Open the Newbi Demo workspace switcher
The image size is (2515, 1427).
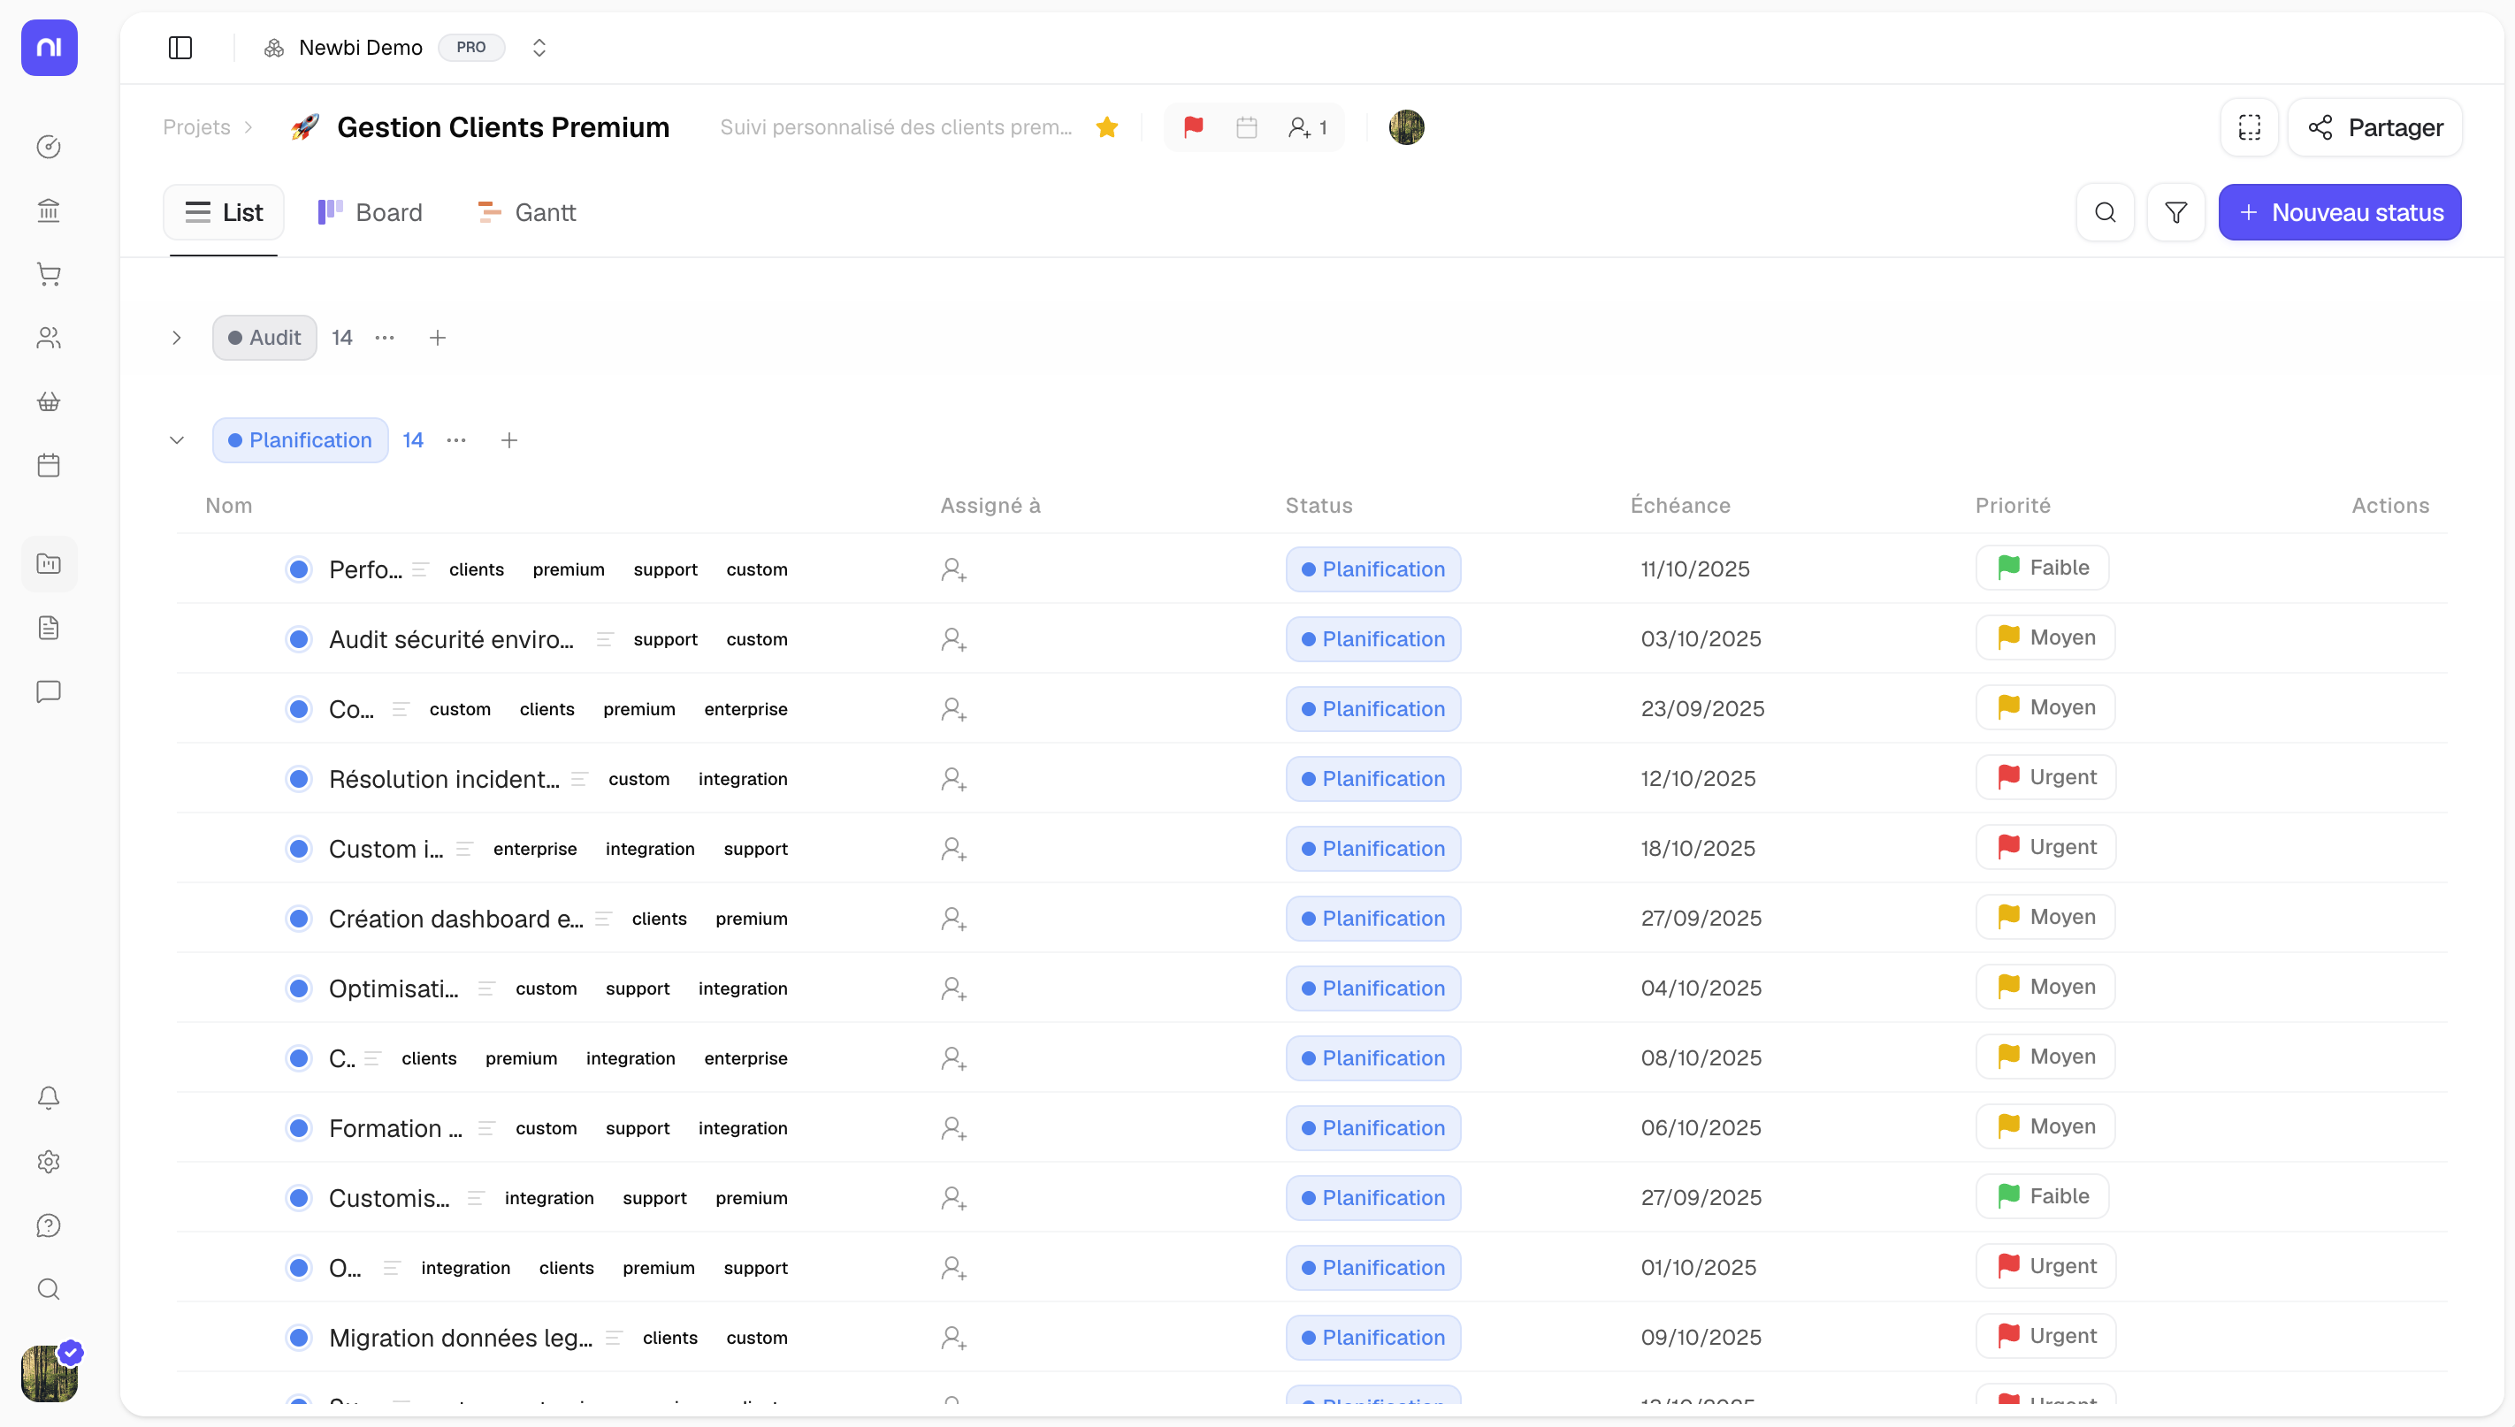538,47
